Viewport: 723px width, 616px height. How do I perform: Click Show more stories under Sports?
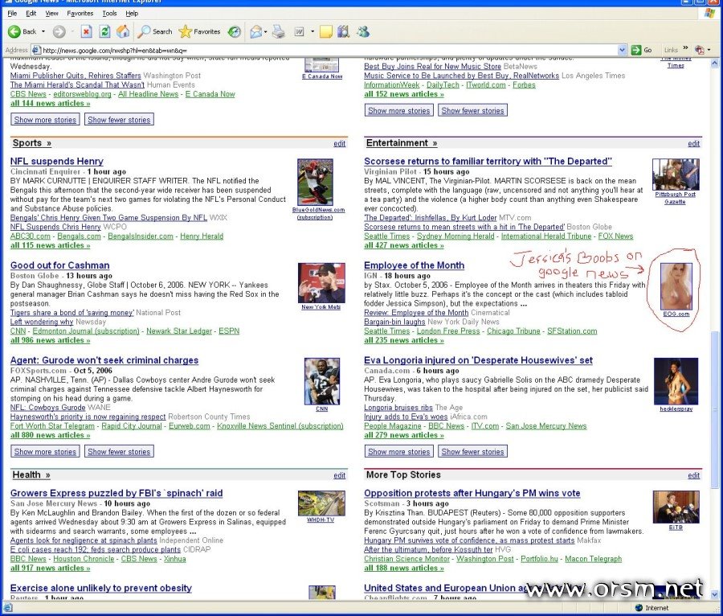[x=45, y=452]
